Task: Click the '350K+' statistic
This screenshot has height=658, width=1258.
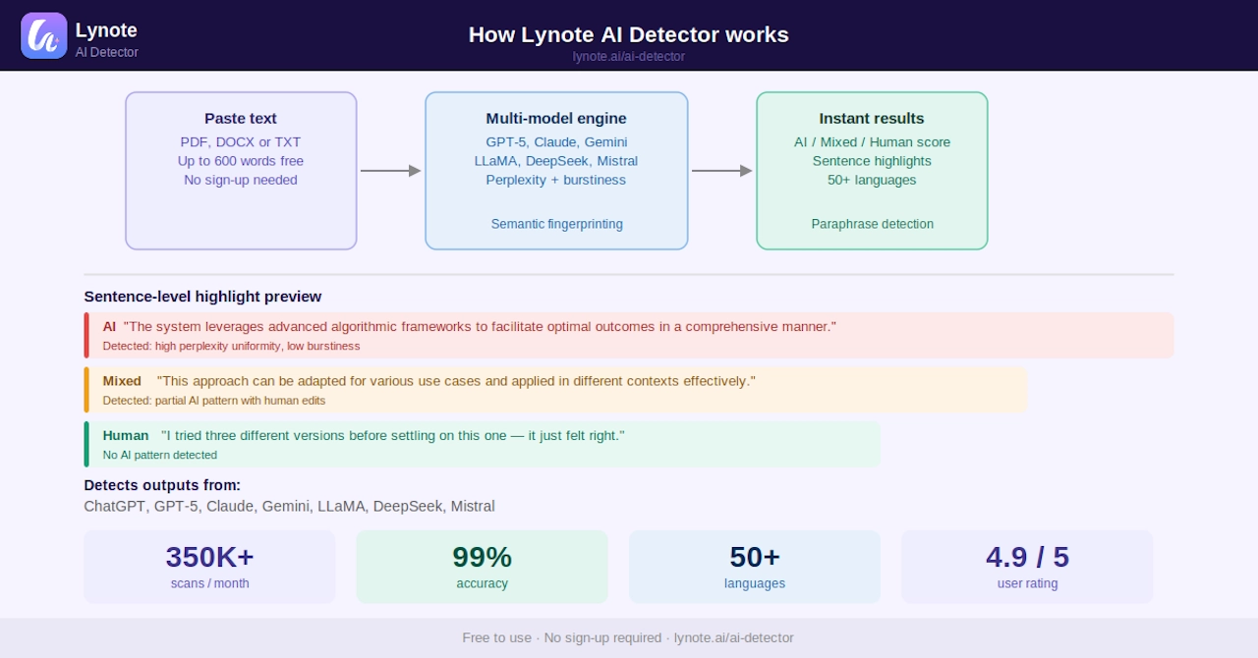Action: click(209, 557)
